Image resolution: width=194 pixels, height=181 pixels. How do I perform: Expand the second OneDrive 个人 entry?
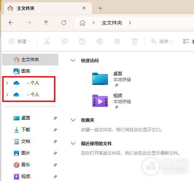7,95
